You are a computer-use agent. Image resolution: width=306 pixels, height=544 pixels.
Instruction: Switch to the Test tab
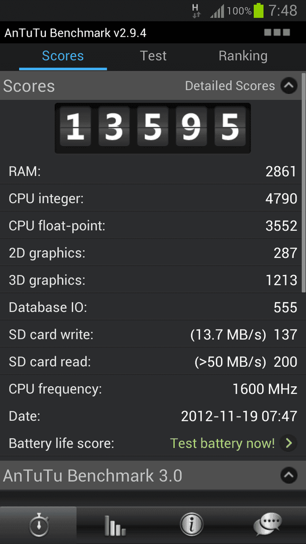tap(153, 56)
